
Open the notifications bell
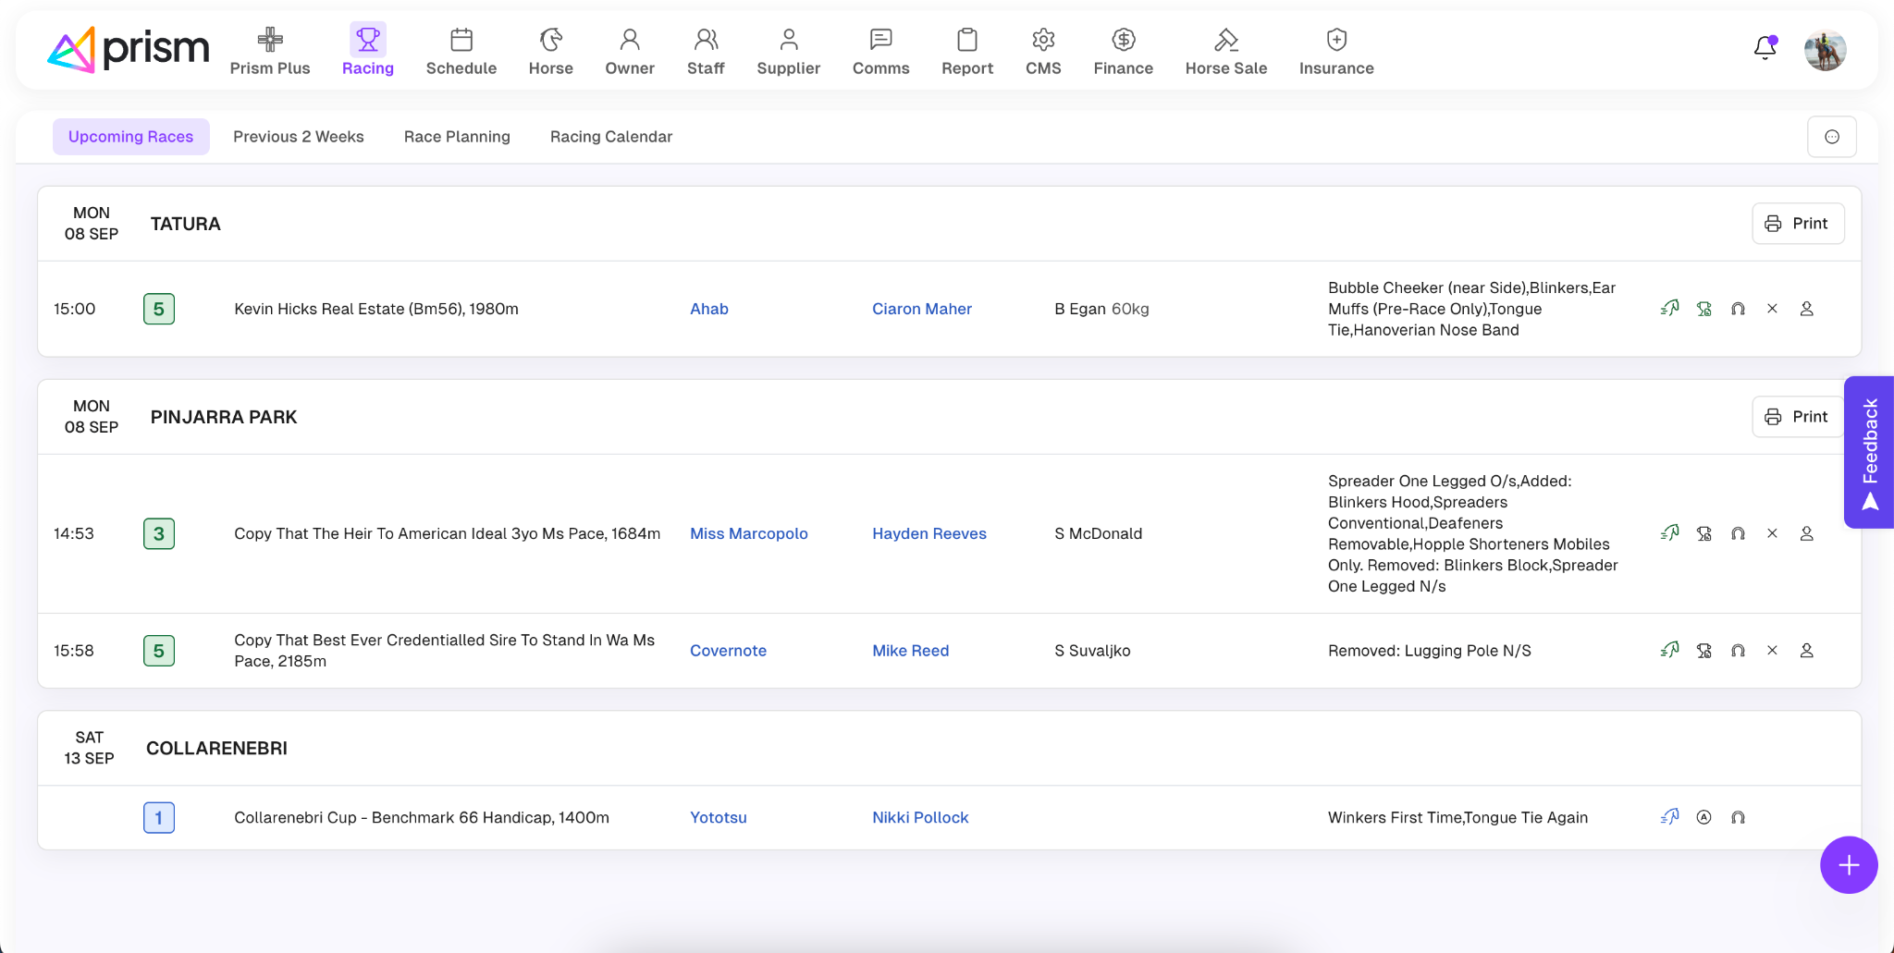[x=1765, y=48]
